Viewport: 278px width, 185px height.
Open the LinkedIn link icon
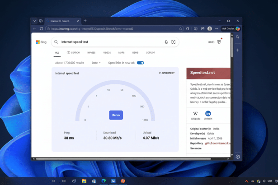click(208, 115)
